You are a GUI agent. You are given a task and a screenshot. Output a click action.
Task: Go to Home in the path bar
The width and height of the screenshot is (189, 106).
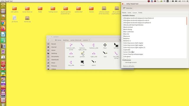click(x=58, y=40)
